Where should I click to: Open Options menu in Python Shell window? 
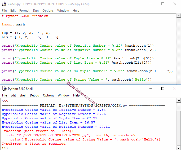(x=48, y=95)
